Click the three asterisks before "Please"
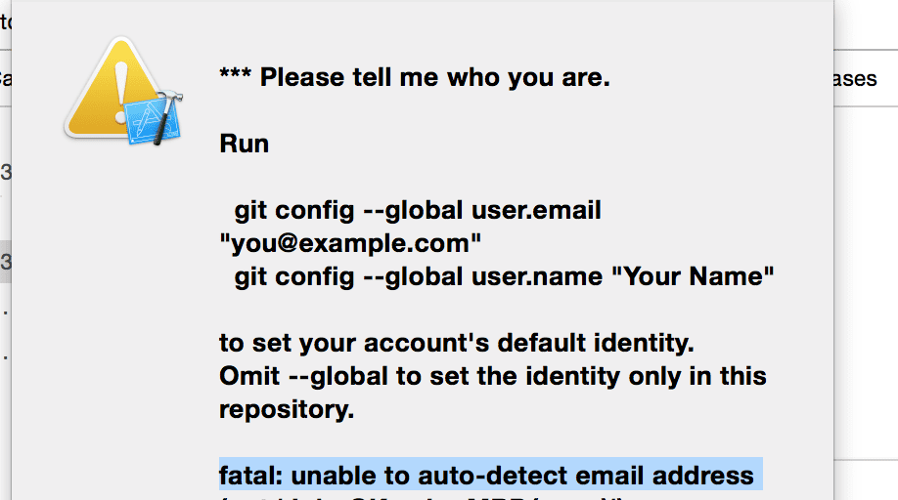 [x=236, y=73]
